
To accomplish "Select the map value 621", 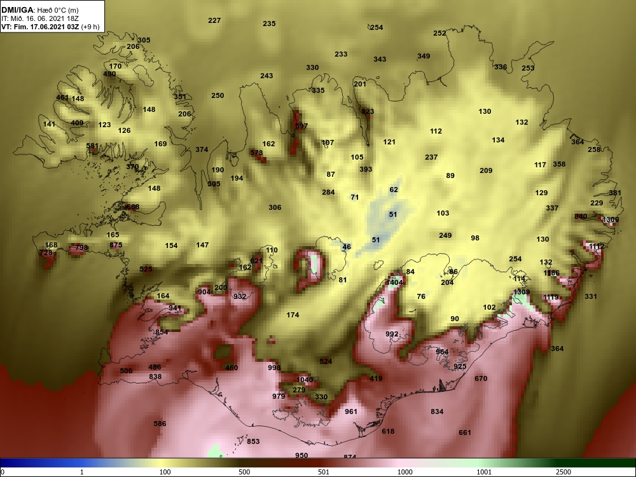I will 256,261.
